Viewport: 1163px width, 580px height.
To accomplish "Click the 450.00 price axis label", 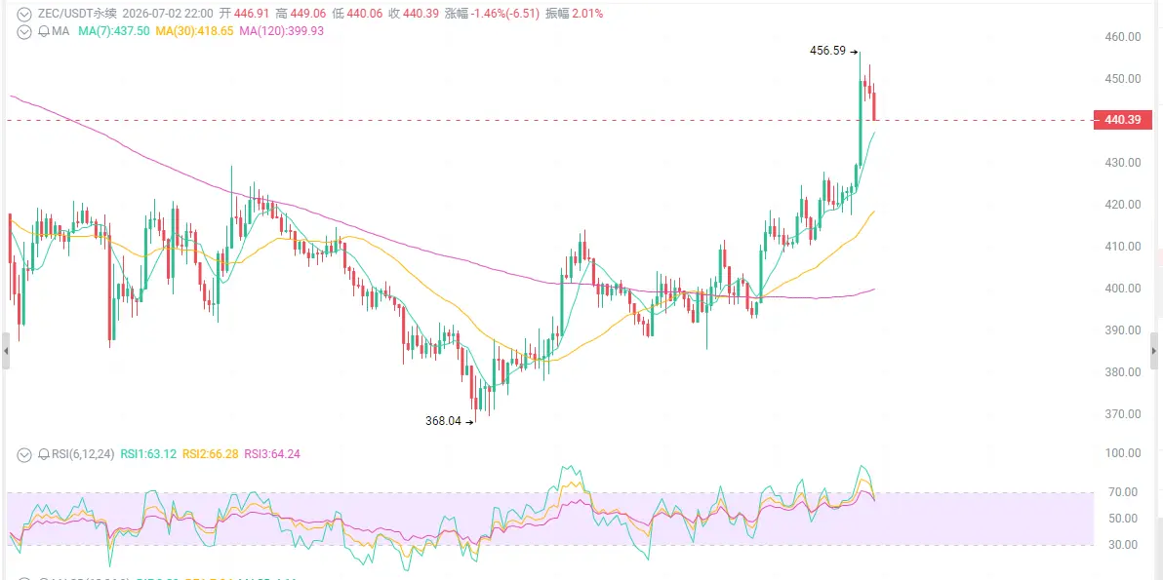I will tap(1121, 79).
